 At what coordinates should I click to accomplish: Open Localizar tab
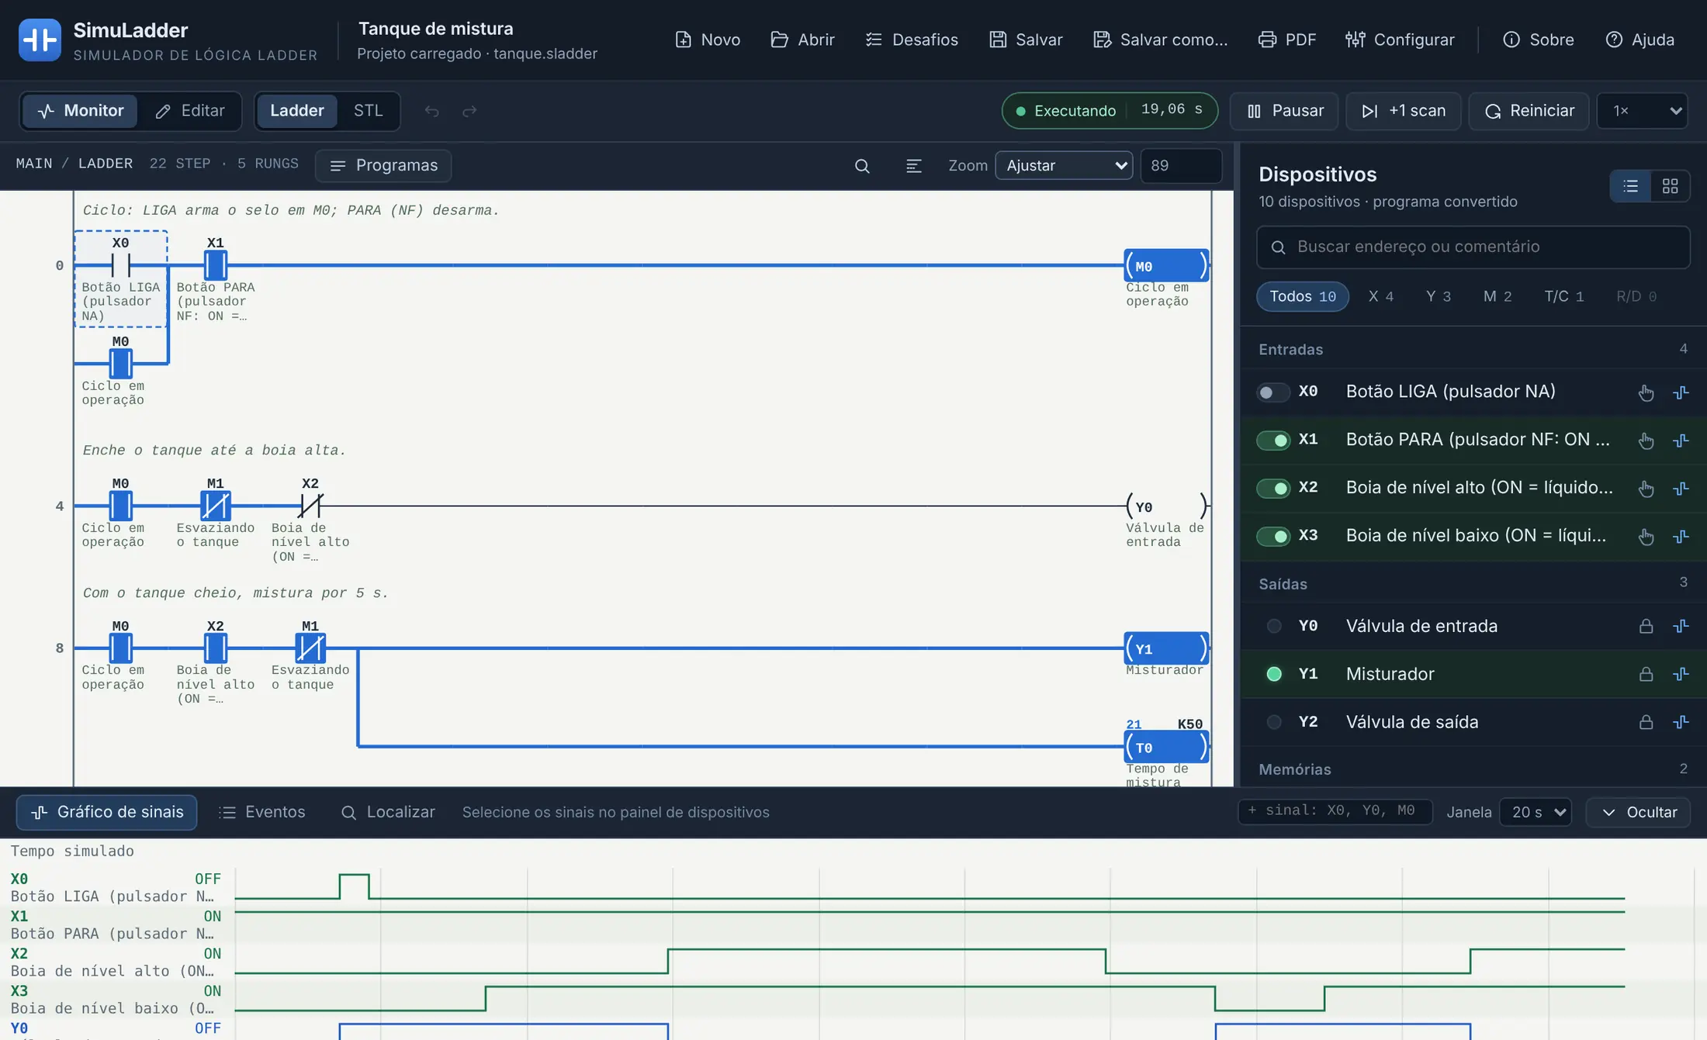point(388,812)
